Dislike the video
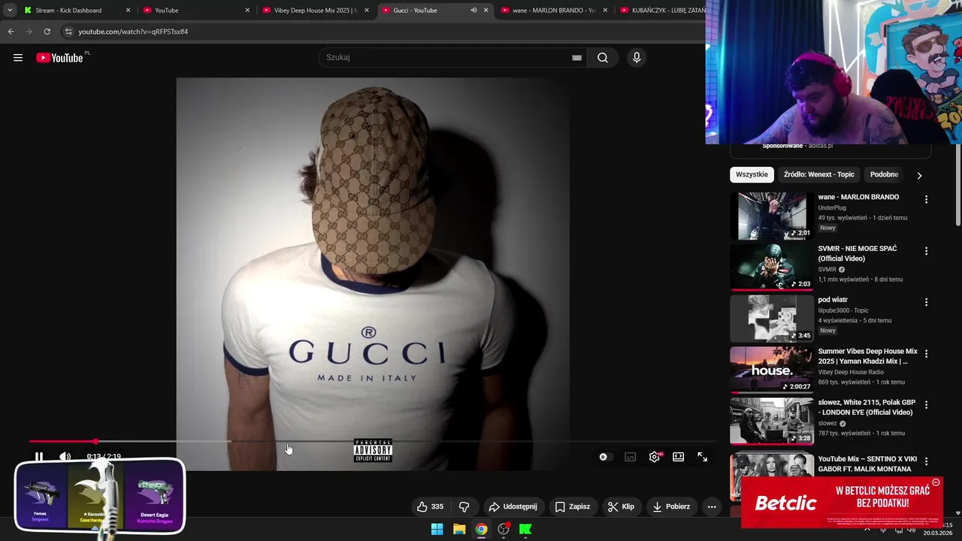This screenshot has height=541, width=962. 464,506
